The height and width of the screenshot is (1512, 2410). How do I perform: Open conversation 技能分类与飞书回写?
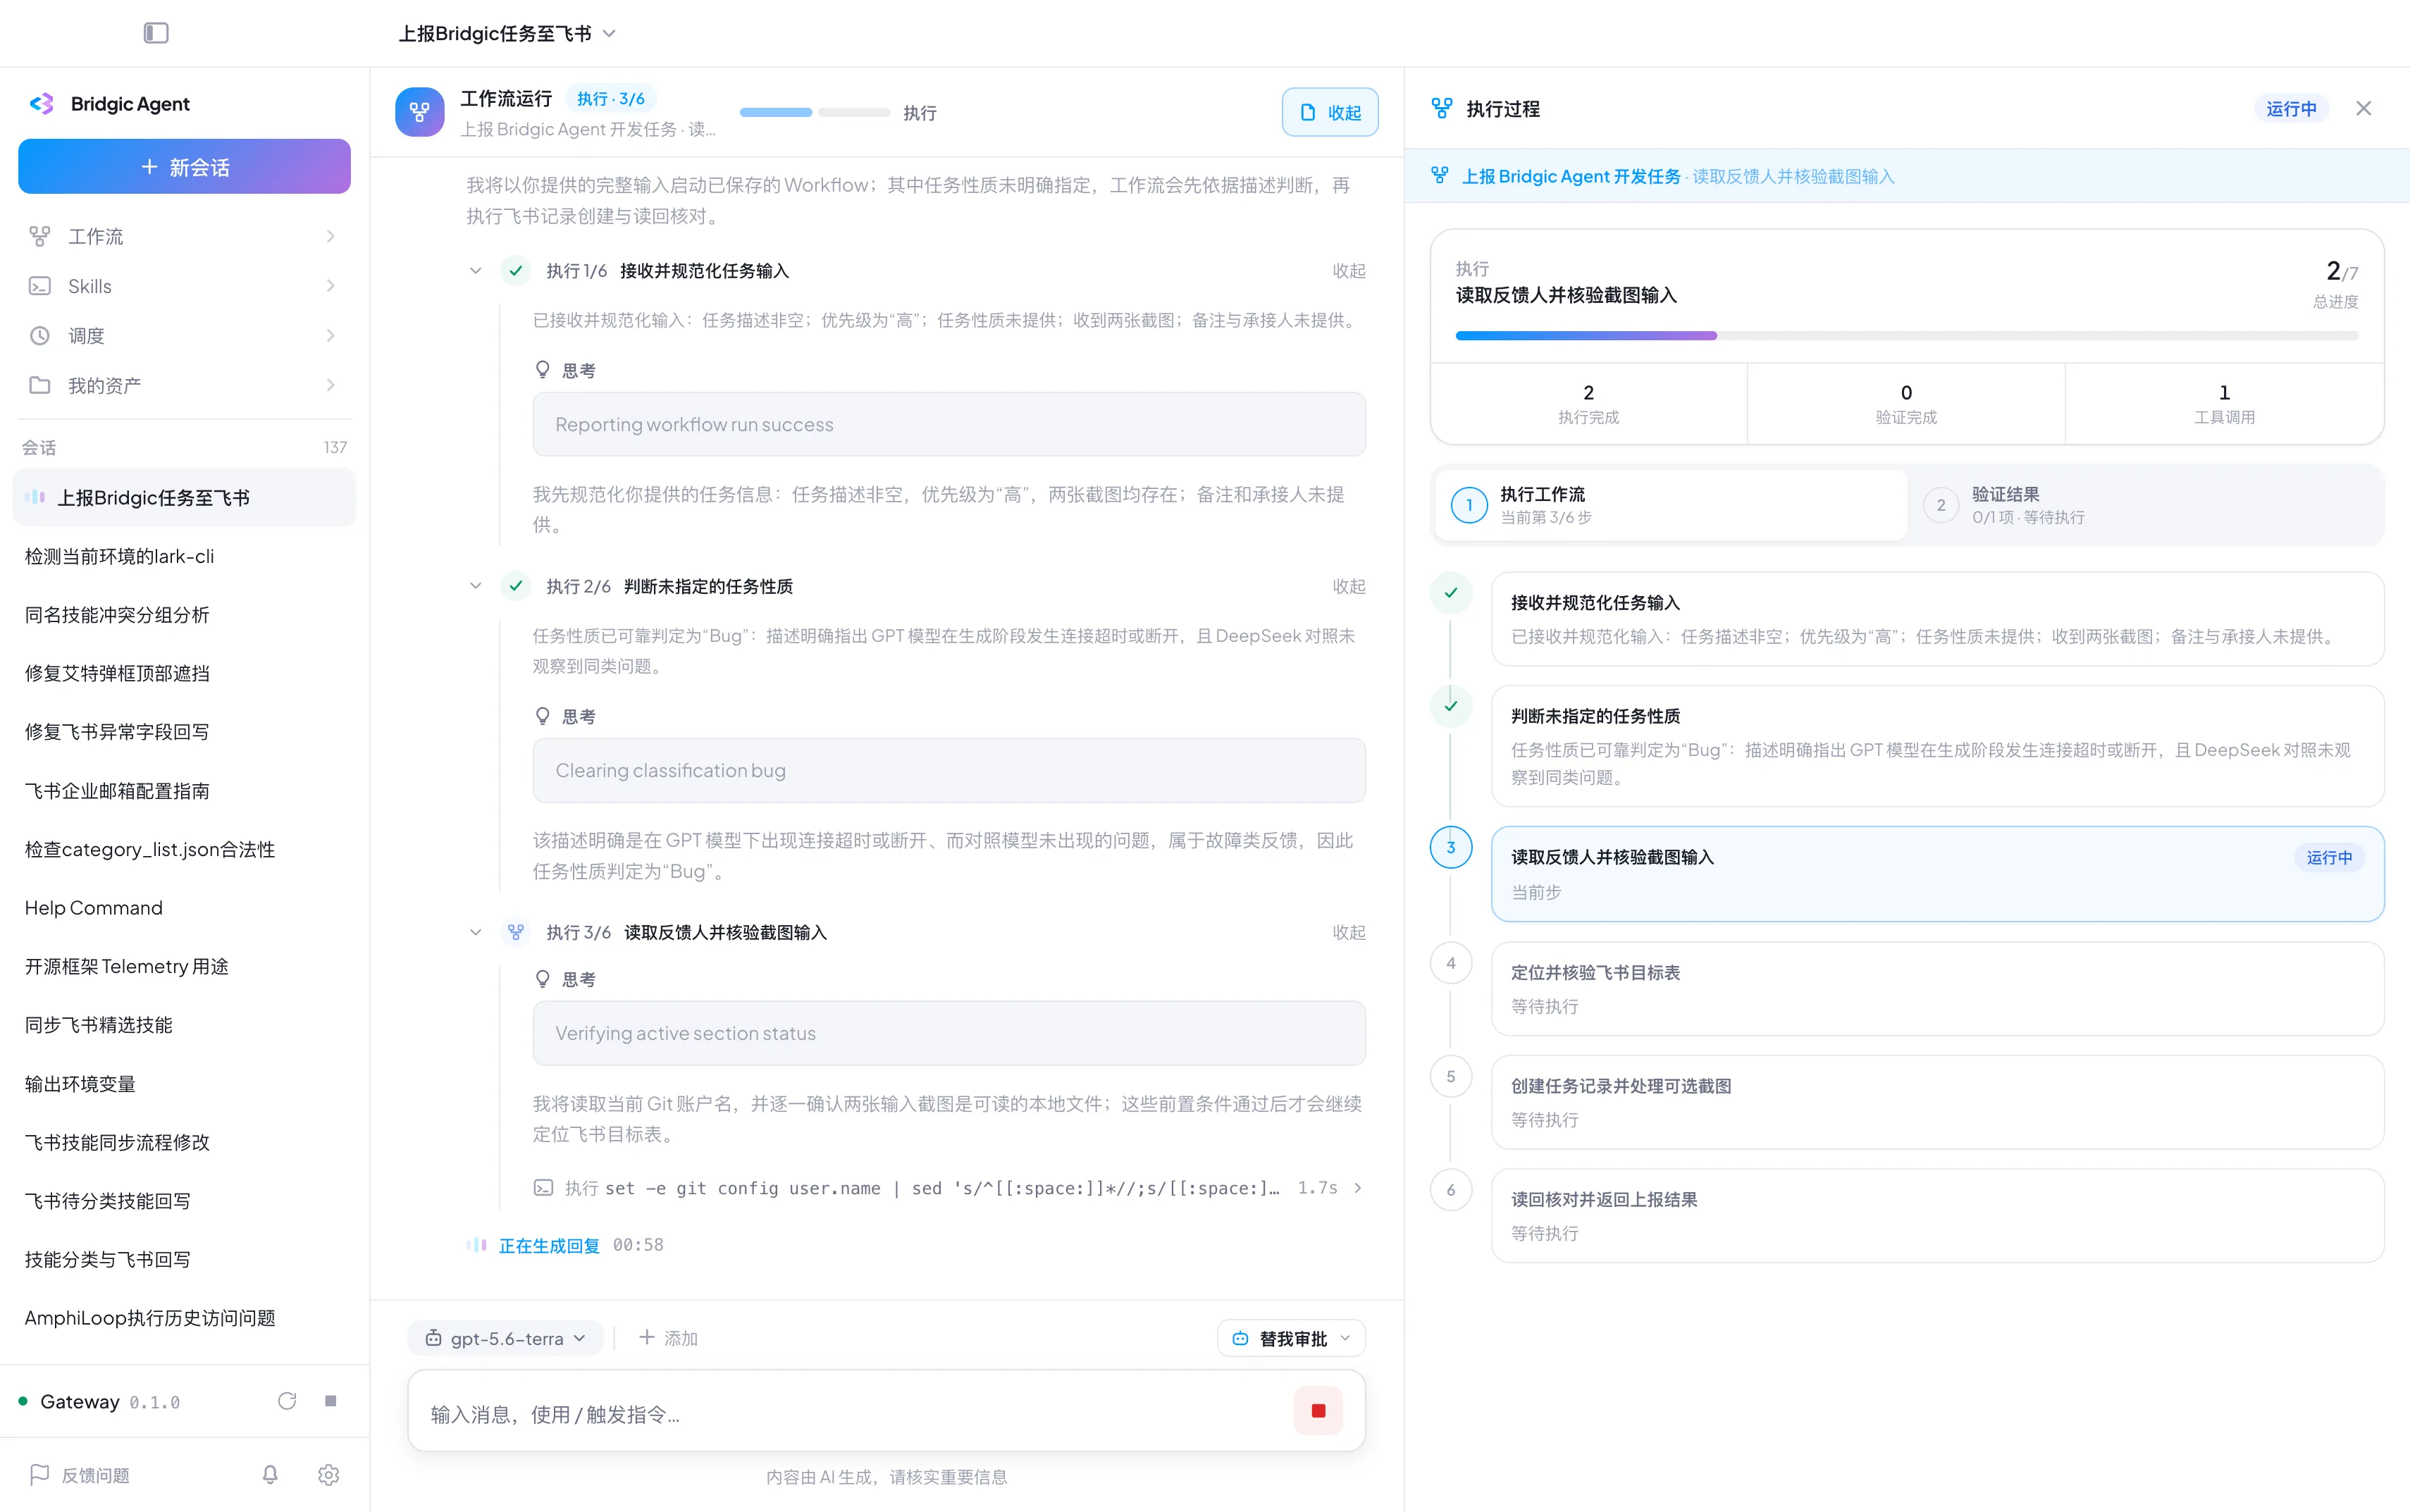pyautogui.click(x=184, y=1259)
